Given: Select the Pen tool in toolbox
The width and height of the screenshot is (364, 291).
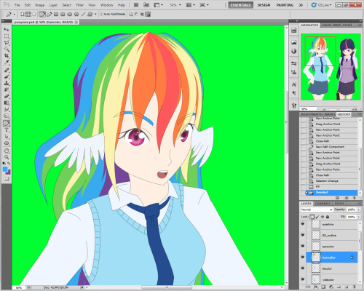Looking at the screenshot, I should click(x=7, y=124).
